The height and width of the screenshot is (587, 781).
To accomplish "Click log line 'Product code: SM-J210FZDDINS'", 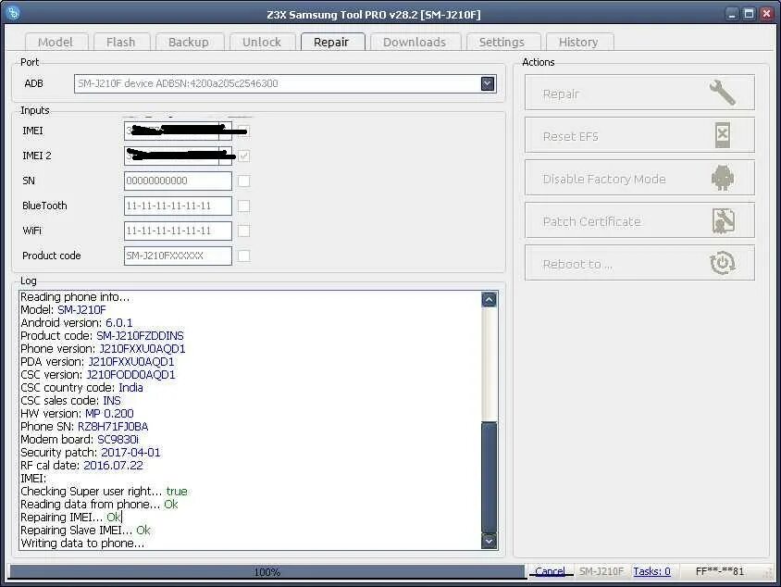I will [x=102, y=336].
